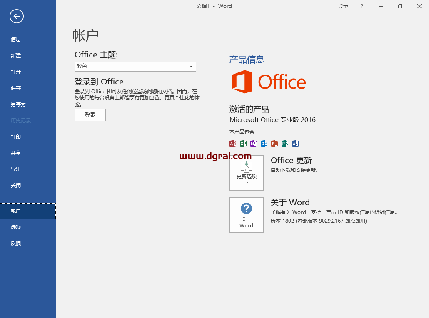Minimize the Word window
The height and width of the screenshot is (318, 429).
click(381, 6)
